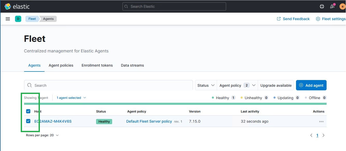Open alerts via the bell icon
346x151 pixels.
coord(332,6)
